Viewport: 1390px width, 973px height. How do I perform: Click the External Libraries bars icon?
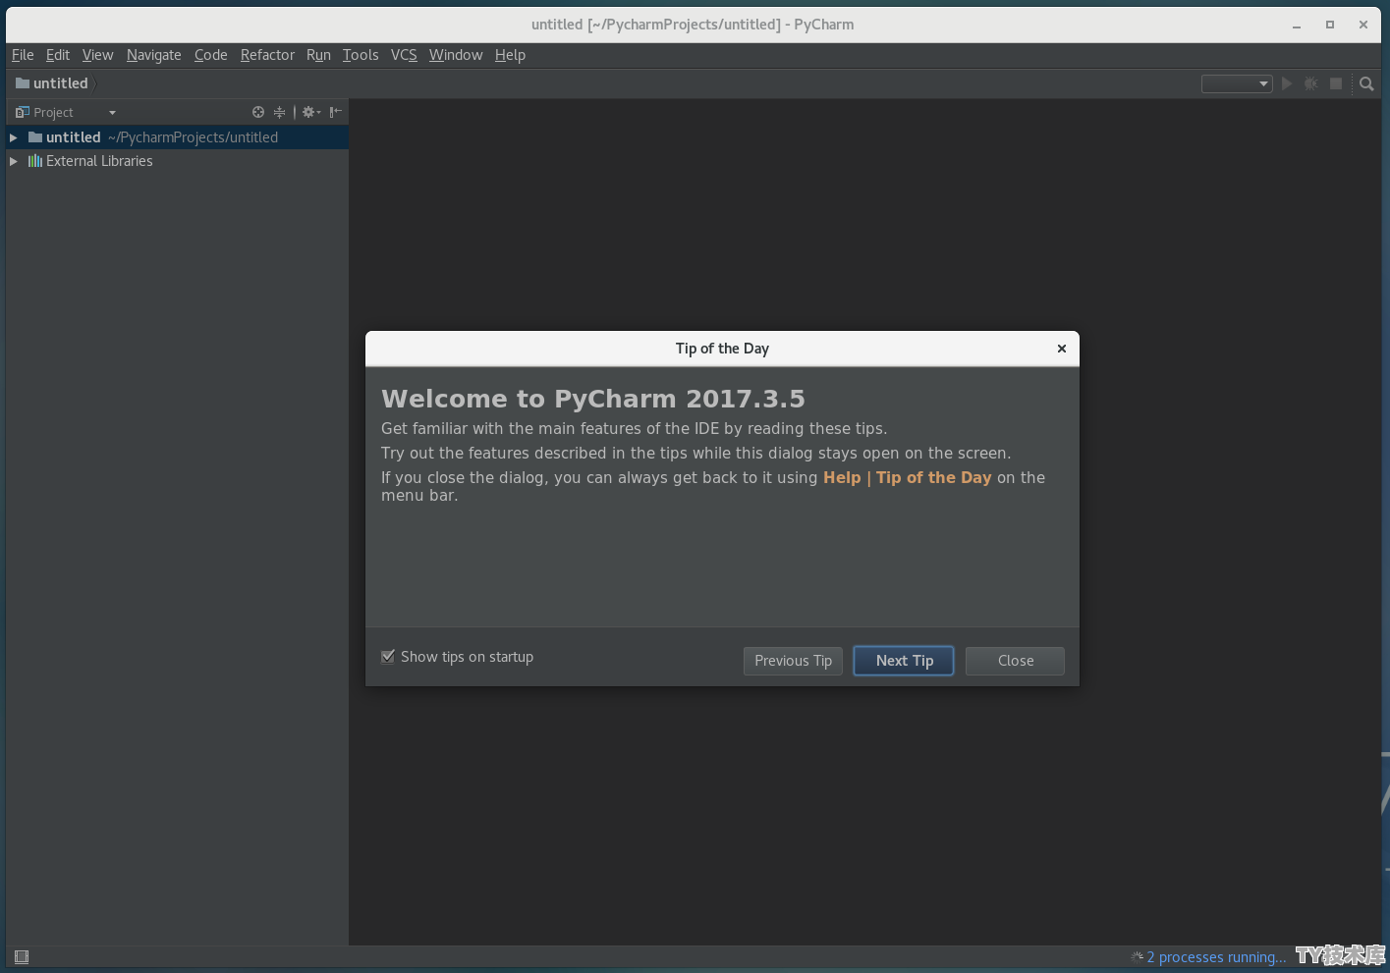(x=35, y=161)
